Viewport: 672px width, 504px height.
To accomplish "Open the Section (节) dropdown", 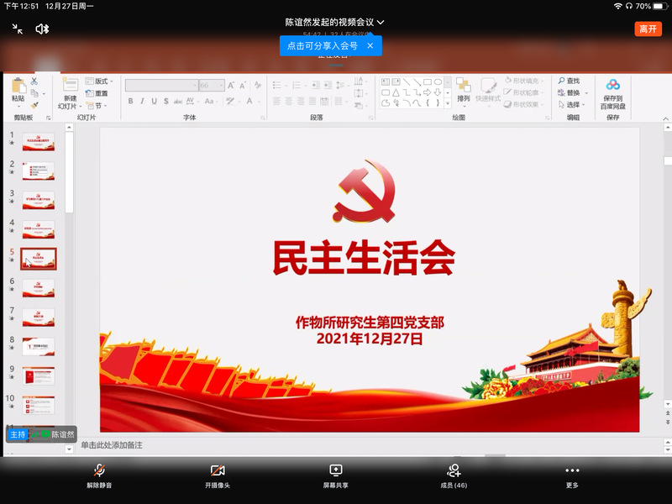I will [96, 106].
